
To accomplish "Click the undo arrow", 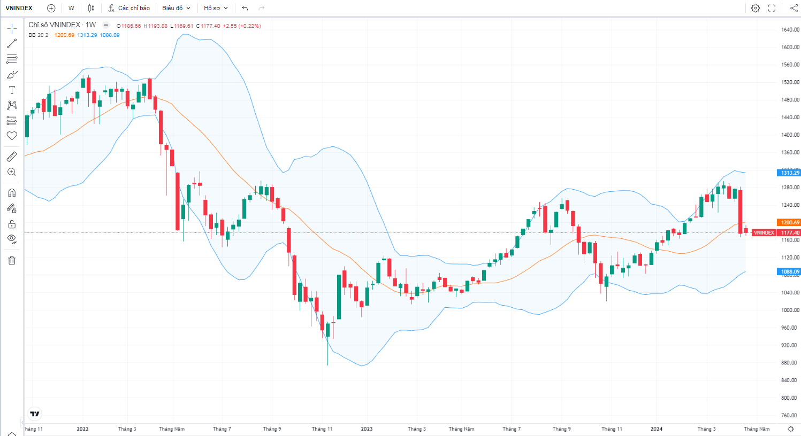I will [x=245, y=8].
